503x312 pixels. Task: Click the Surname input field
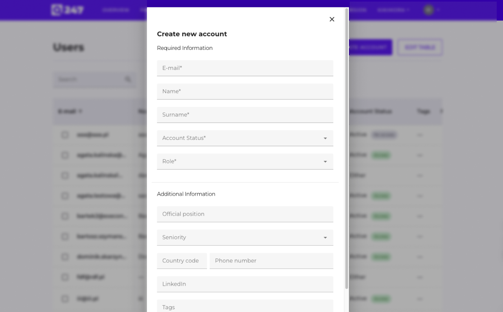pos(245,114)
